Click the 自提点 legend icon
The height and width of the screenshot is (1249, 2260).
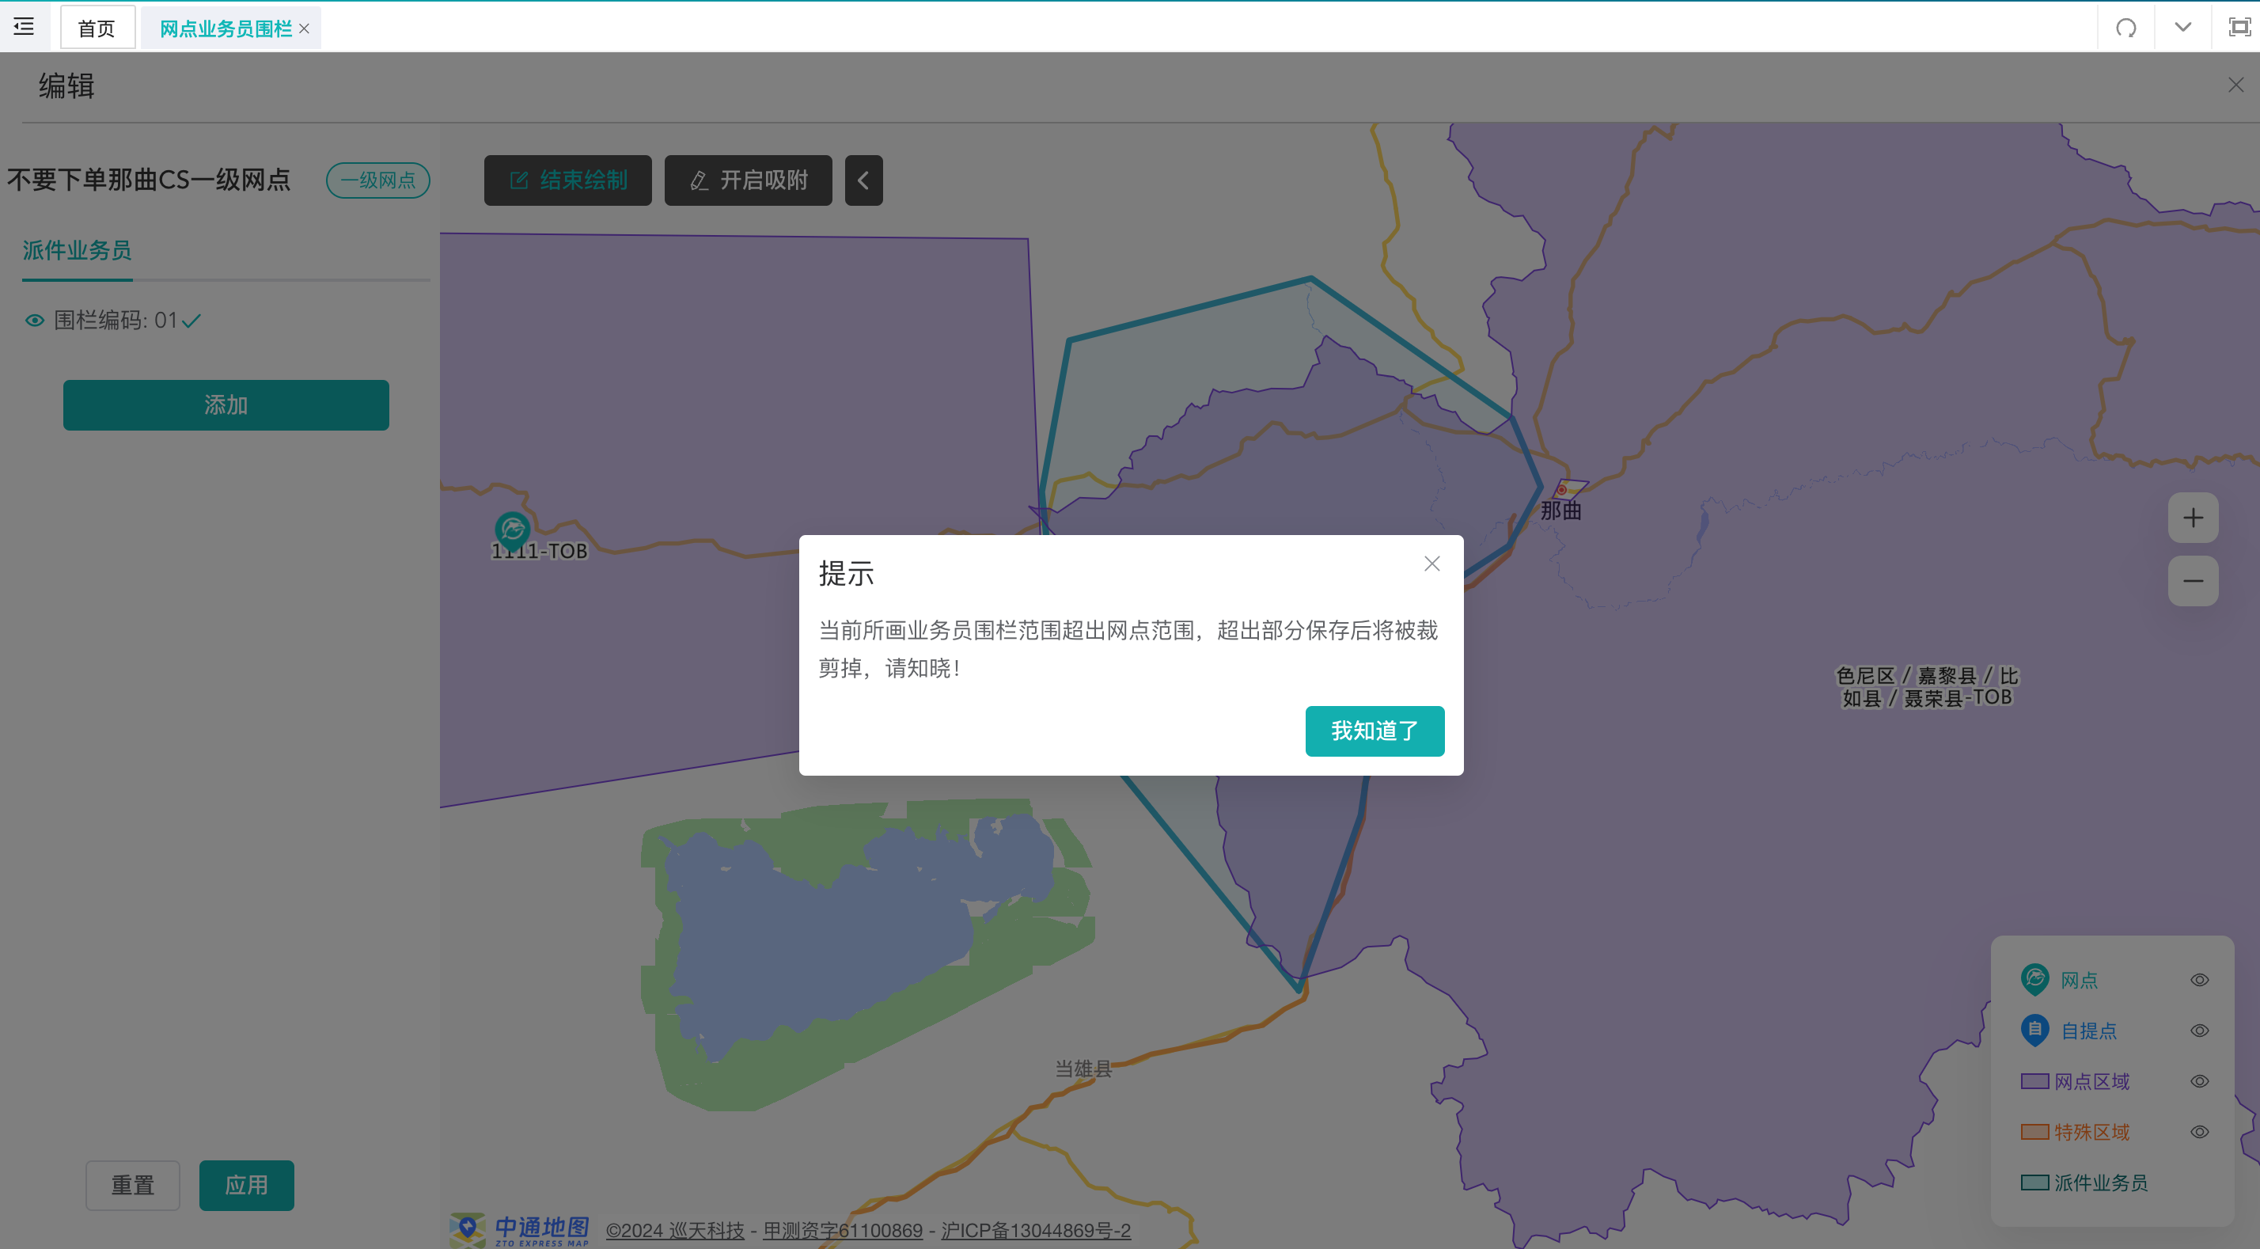click(x=2034, y=1030)
